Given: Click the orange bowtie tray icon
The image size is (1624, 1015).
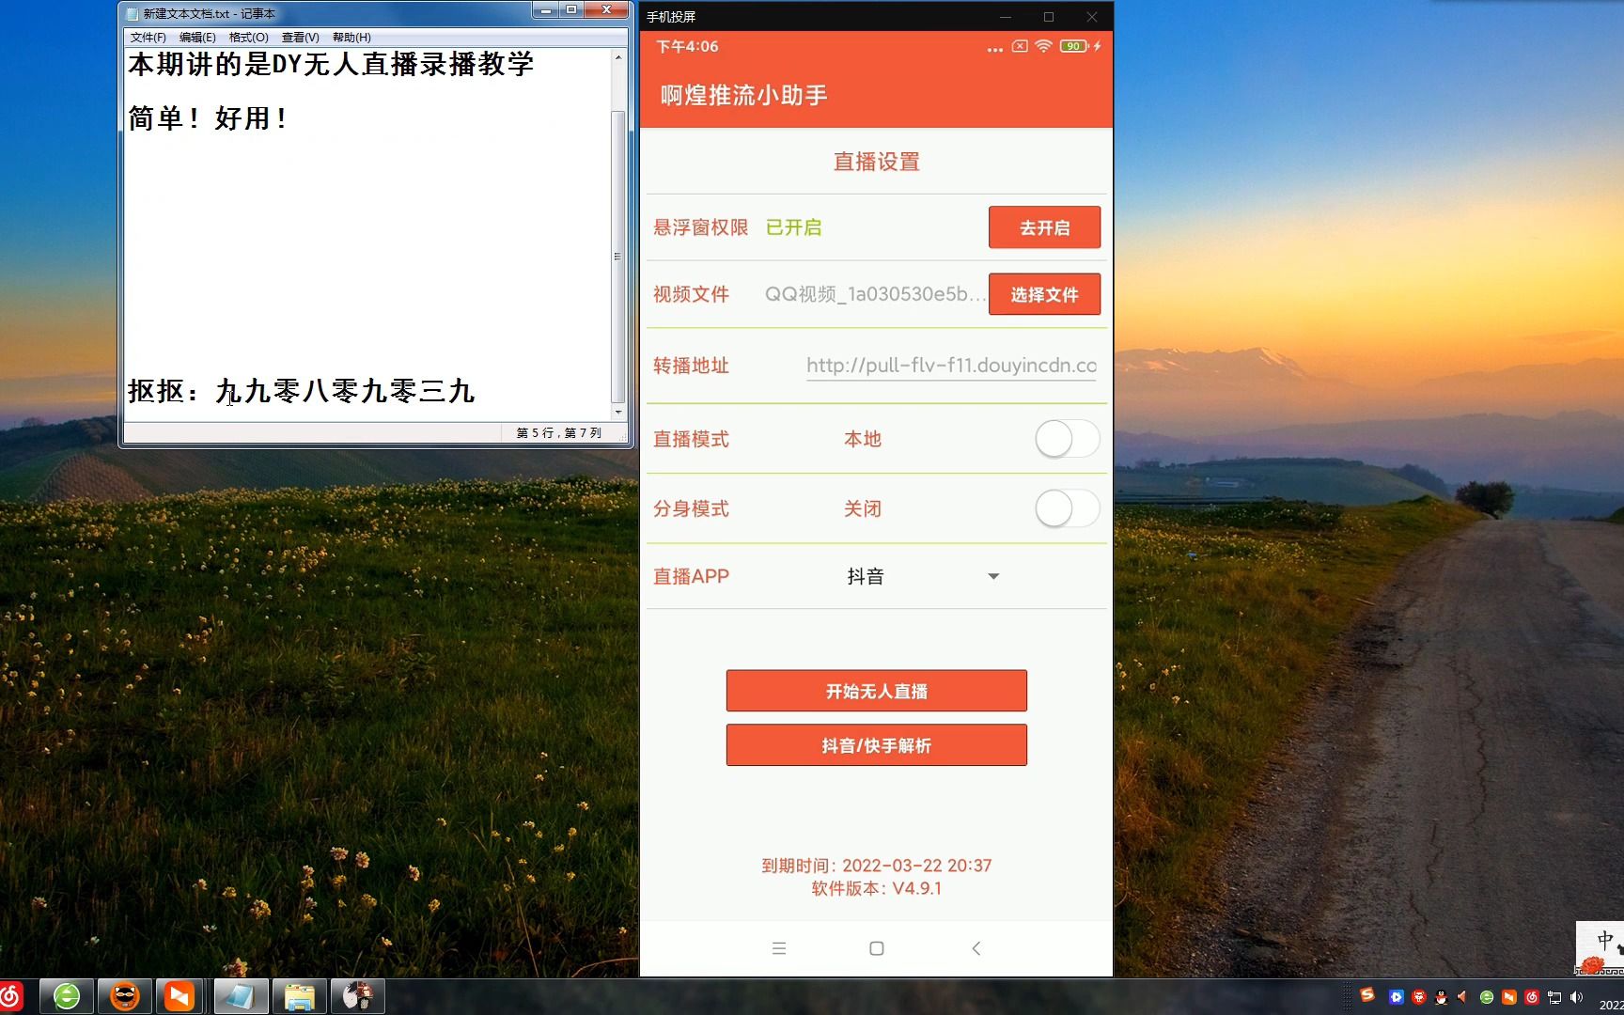Looking at the screenshot, I should pos(1508,997).
